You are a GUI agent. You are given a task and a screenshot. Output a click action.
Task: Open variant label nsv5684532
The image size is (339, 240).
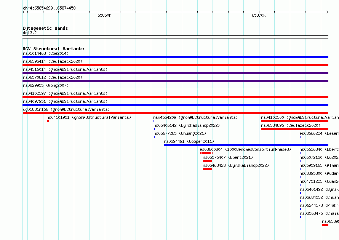click(x=319, y=197)
